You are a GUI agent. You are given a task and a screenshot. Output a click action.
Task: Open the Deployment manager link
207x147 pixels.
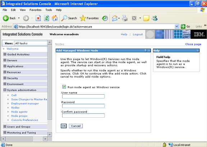[25, 104]
